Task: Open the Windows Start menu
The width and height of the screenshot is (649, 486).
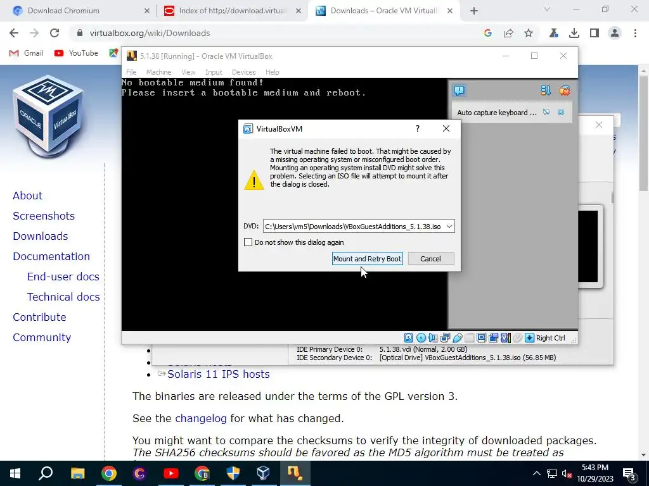Action: [x=15, y=473]
